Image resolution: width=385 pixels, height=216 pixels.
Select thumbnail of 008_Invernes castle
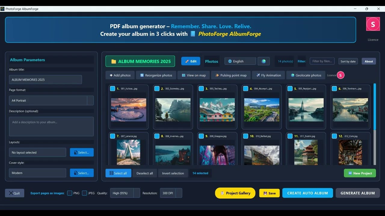point(173,155)
